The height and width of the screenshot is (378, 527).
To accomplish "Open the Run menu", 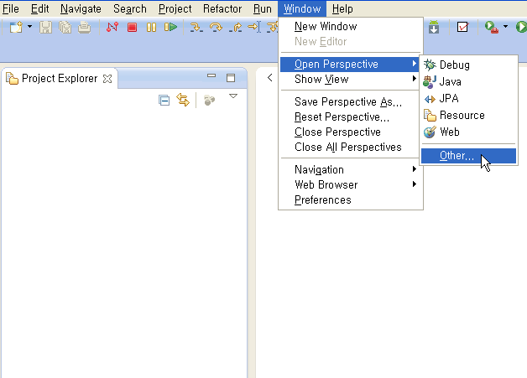I will pyautogui.click(x=262, y=8).
